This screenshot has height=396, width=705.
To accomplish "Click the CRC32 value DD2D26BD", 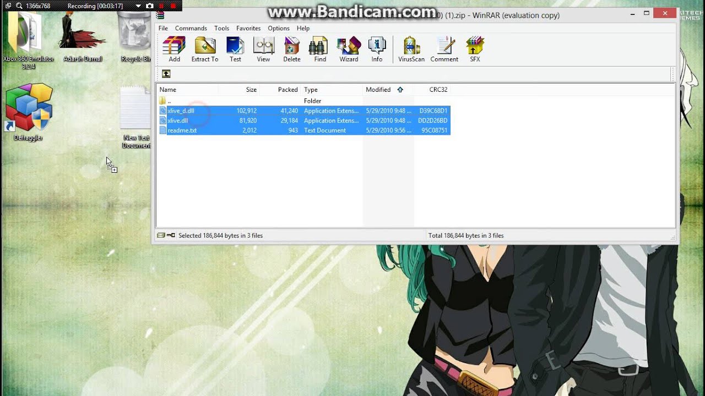I will [x=433, y=120].
